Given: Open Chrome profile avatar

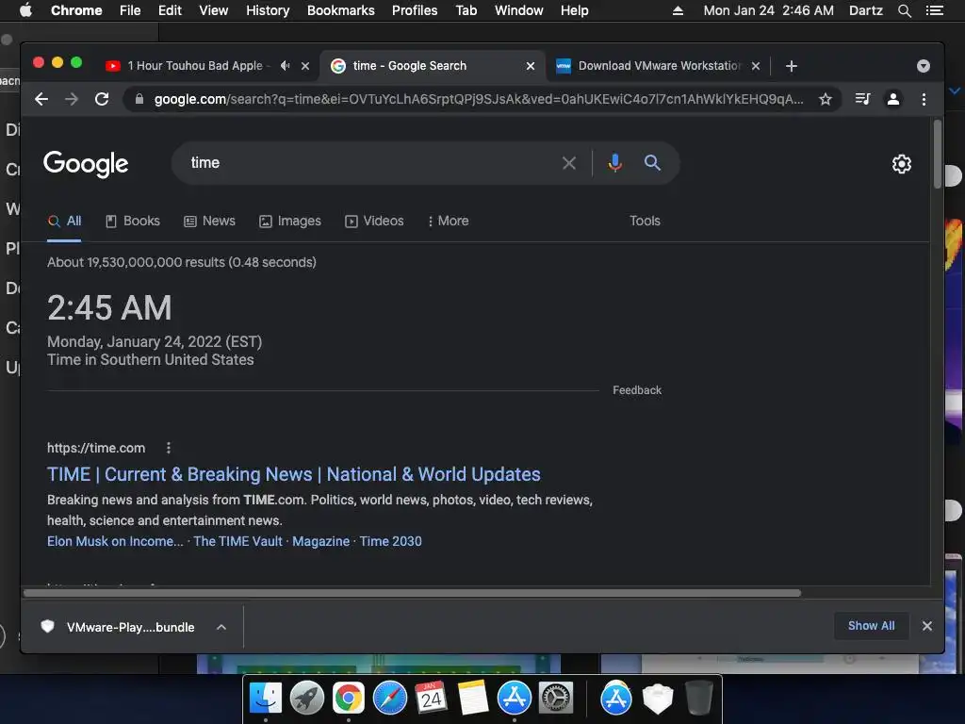Looking at the screenshot, I should (x=893, y=99).
